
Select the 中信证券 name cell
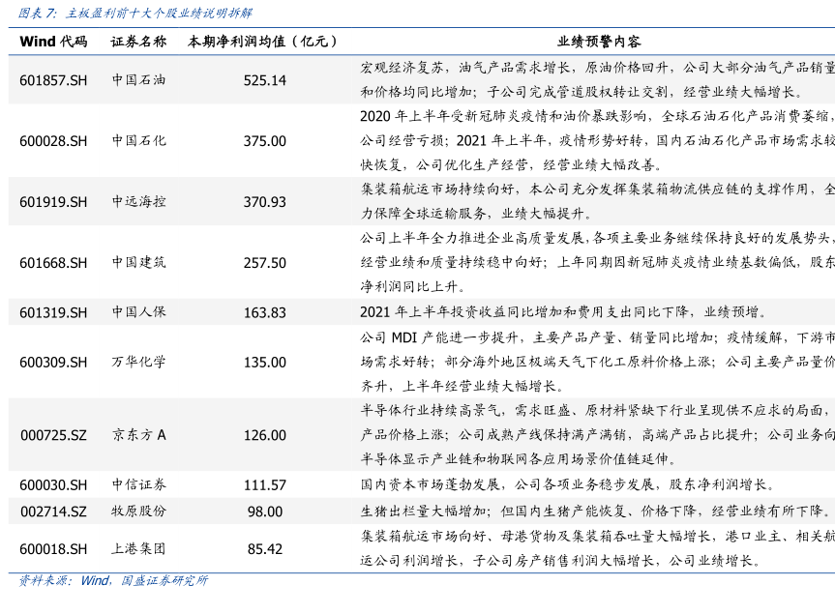tap(138, 484)
